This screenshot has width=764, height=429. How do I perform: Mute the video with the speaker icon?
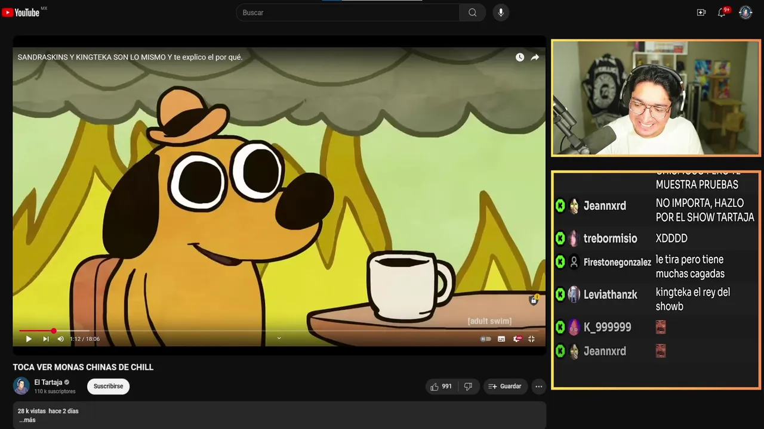coord(60,339)
